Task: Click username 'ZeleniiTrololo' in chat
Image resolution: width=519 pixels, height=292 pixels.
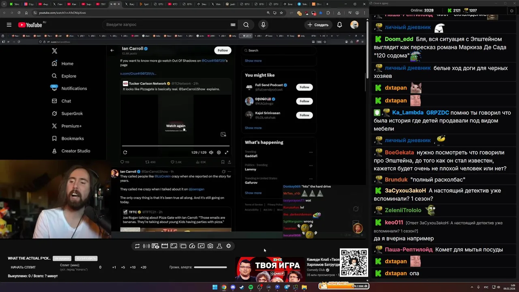Action: [403, 210]
